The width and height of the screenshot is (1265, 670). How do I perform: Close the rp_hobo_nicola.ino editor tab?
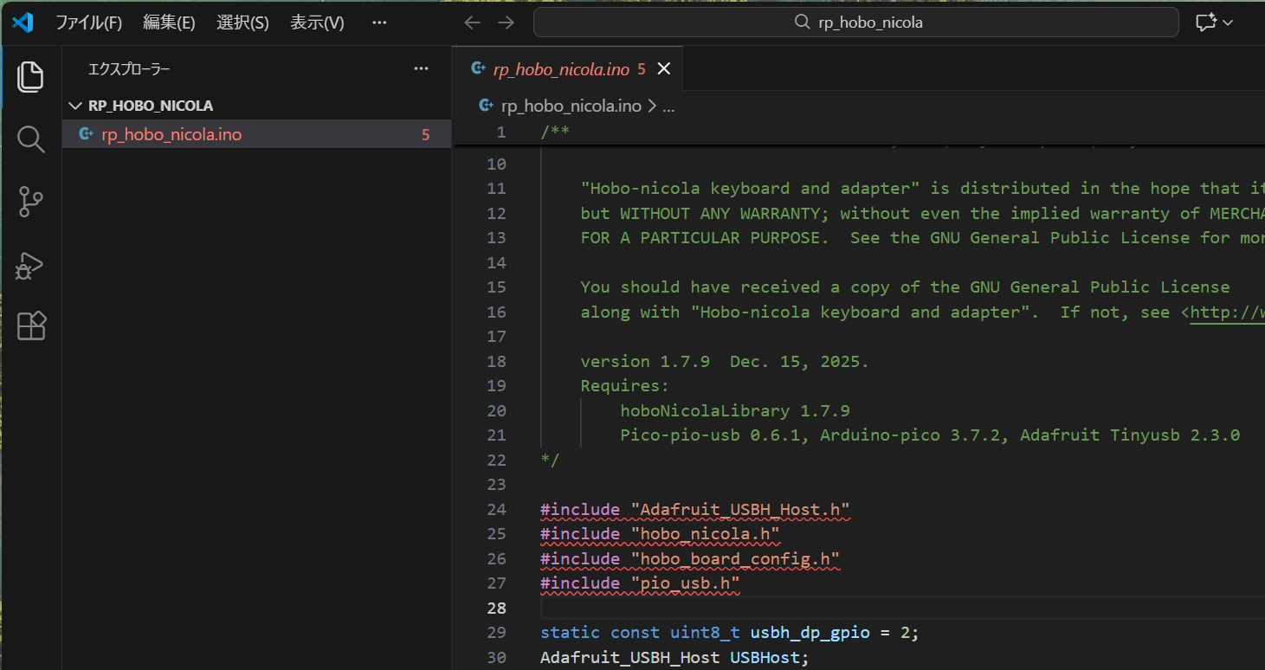664,69
